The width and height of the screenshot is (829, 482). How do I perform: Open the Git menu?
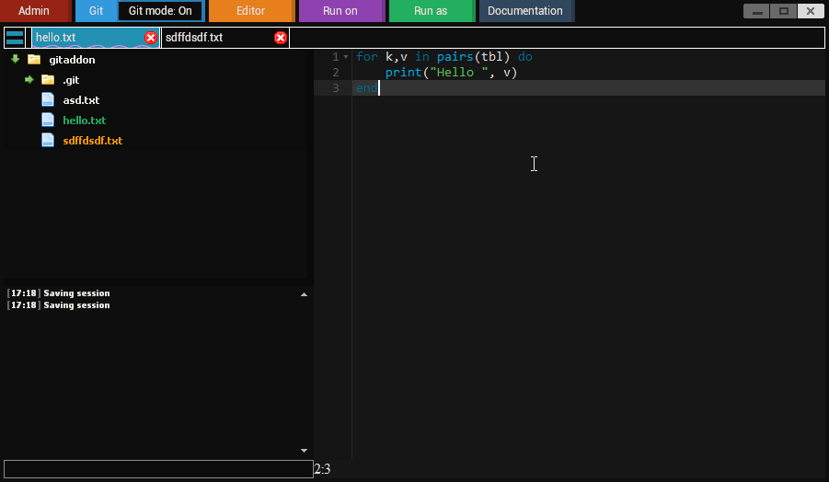pyautogui.click(x=96, y=10)
